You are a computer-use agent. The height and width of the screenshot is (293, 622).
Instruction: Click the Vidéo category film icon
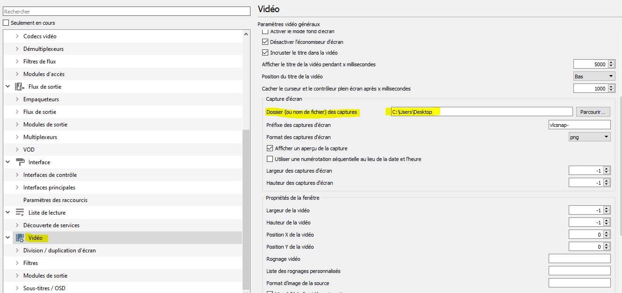[x=20, y=238]
